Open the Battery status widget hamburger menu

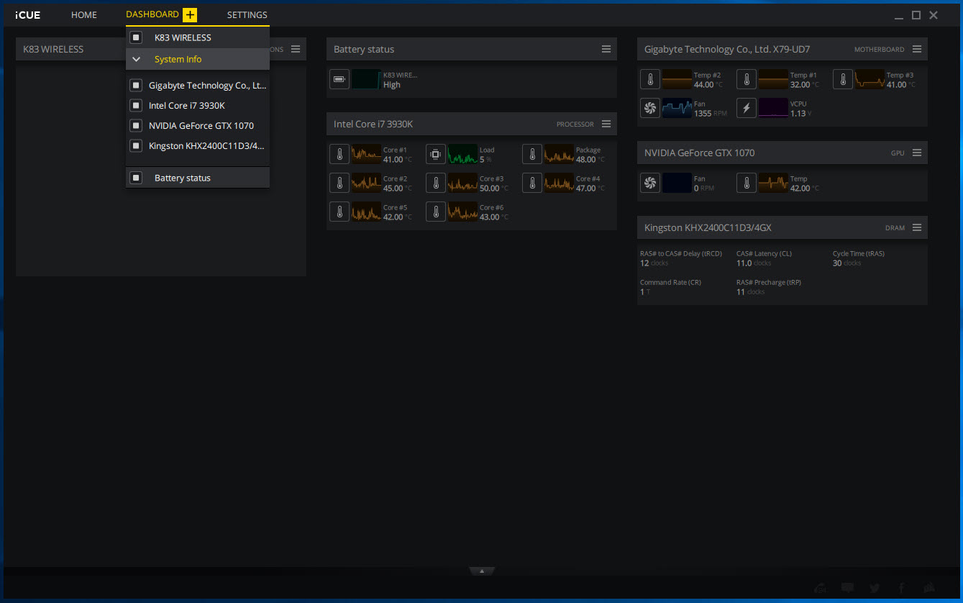[606, 49]
